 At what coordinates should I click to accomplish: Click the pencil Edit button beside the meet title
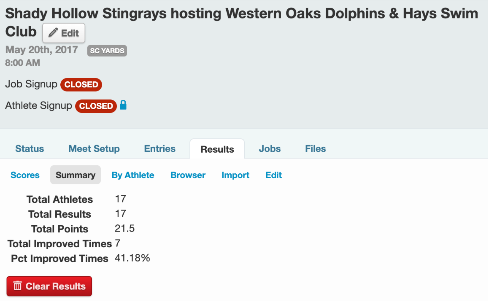[x=64, y=33]
